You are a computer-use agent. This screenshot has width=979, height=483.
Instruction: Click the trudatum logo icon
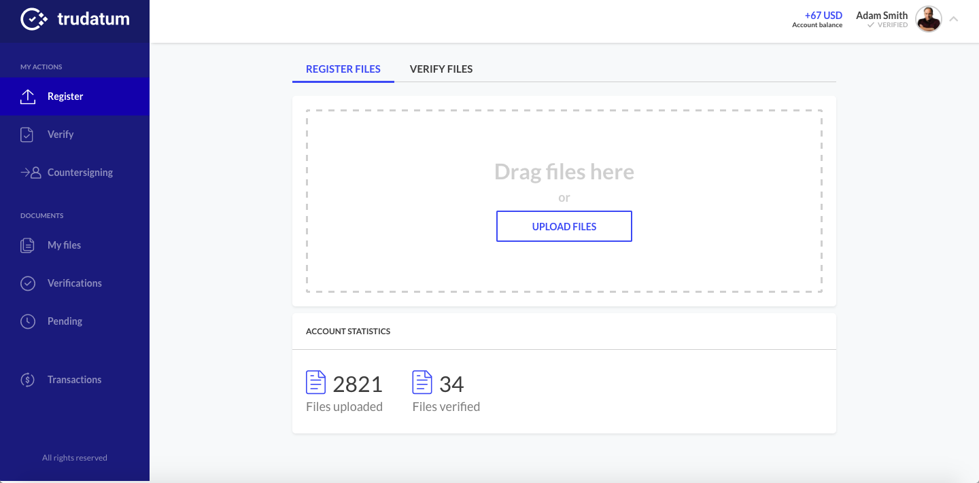coord(33,20)
